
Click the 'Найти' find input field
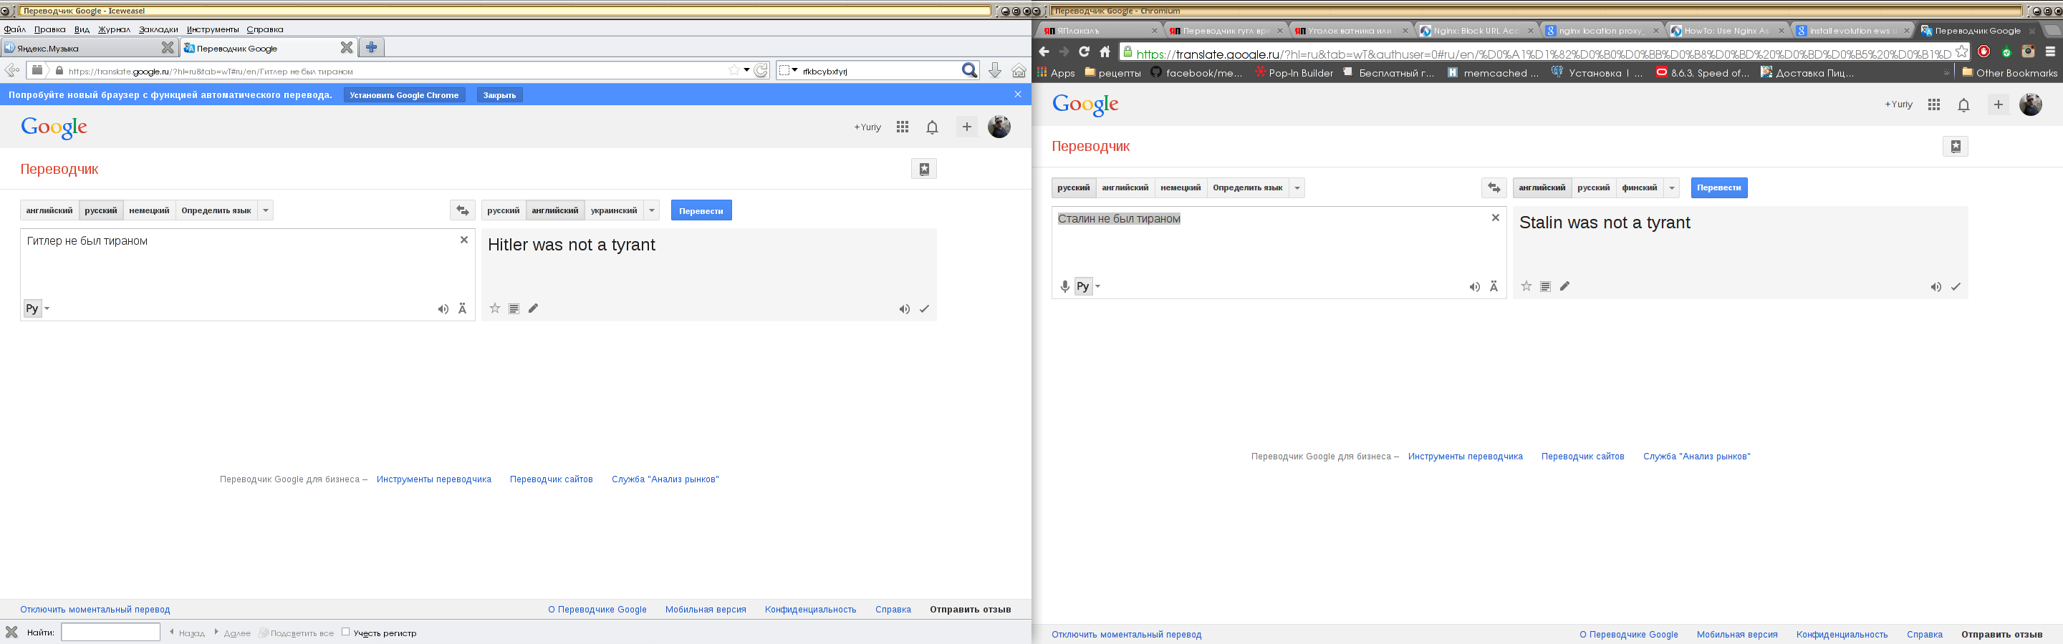tap(110, 632)
